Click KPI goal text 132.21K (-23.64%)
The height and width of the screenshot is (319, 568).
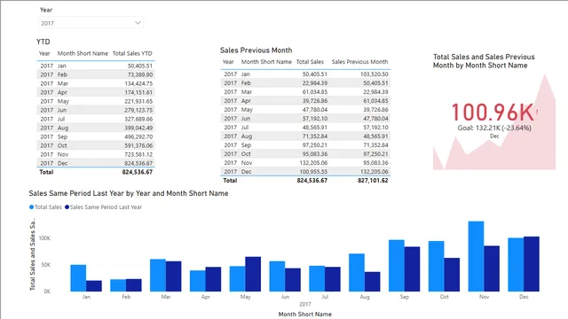pyautogui.click(x=494, y=128)
